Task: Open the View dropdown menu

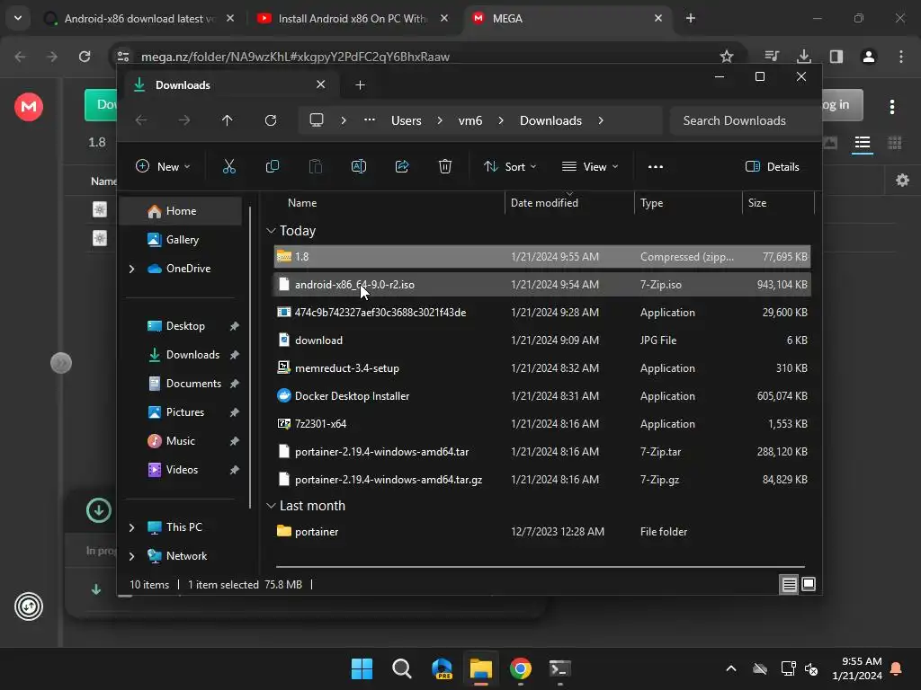Action: click(x=590, y=166)
